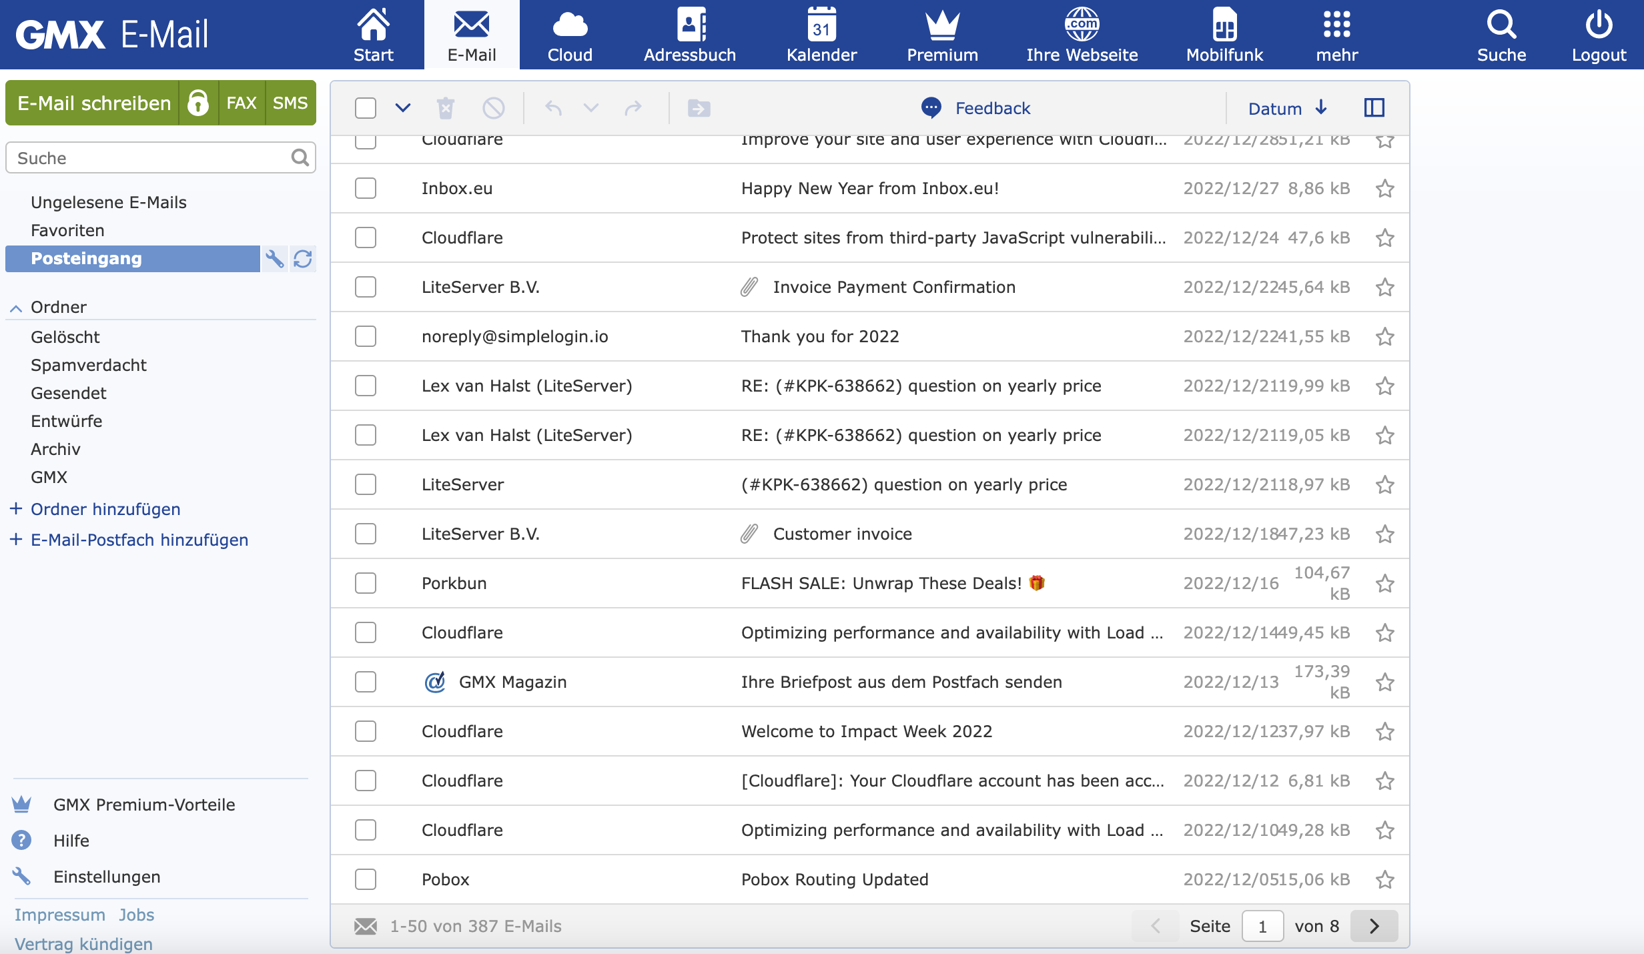Click Ordner hinzufügen link
This screenshot has width=1644, height=954.
click(105, 509)
